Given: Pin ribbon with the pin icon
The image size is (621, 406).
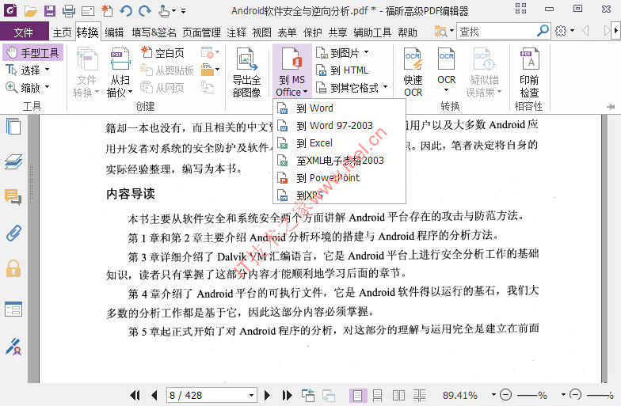Looking at the screenshot, I should coord(611,106).
